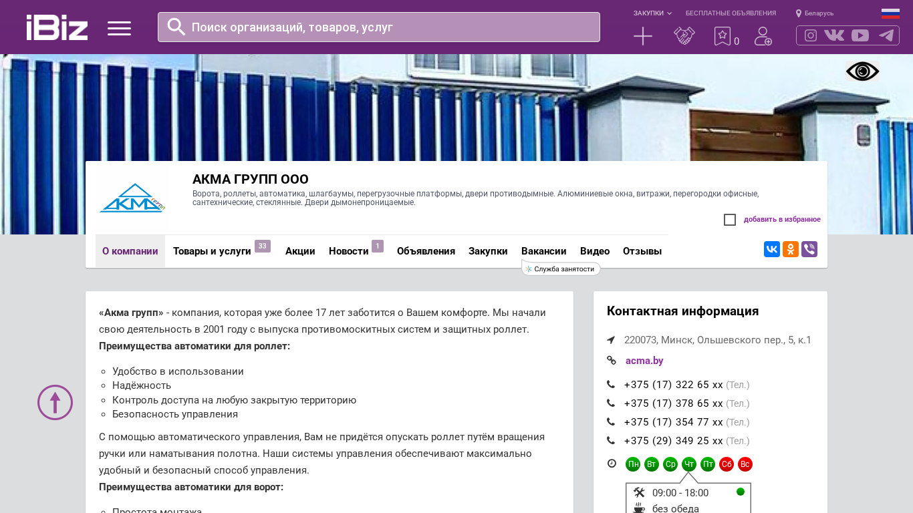The image size is (913, 513).
Task: Select Friday Пт schedule day
Action: (708, 464)
